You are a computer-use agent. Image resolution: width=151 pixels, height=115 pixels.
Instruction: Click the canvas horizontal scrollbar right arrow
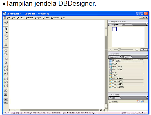point(103,110)
